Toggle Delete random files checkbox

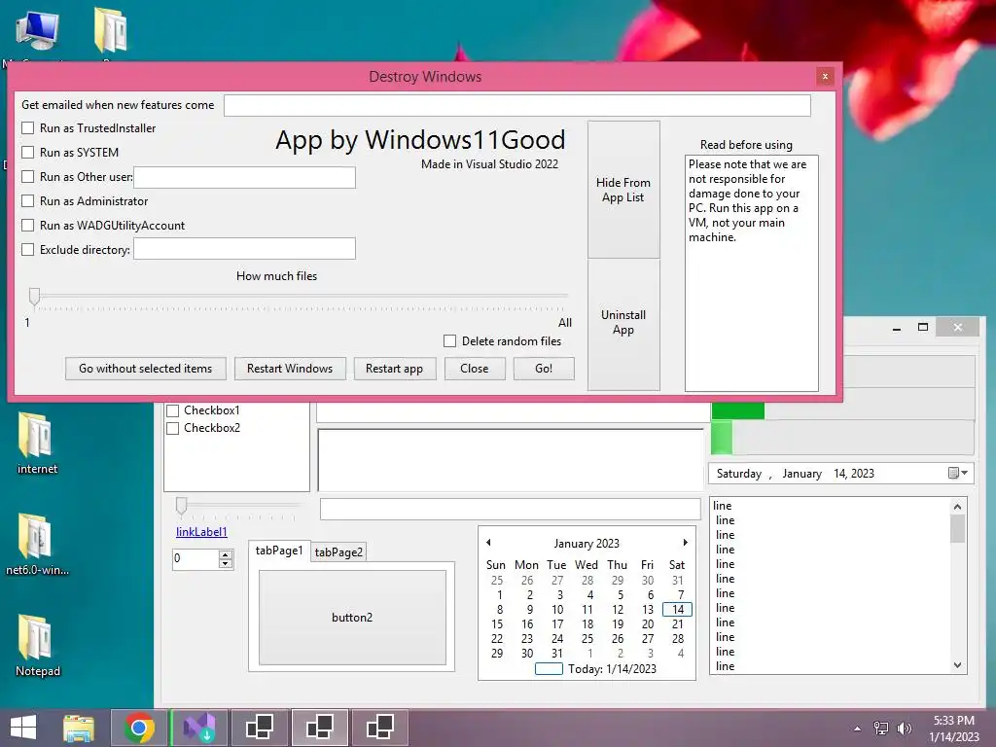(x=449, y=341)
